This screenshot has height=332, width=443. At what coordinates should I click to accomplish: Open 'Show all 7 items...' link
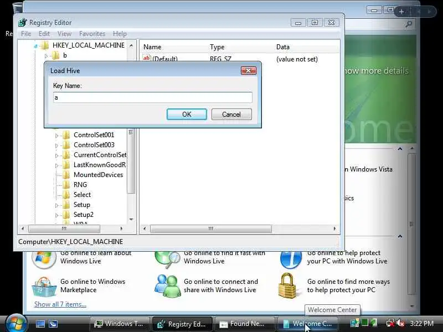click(60, 304)
